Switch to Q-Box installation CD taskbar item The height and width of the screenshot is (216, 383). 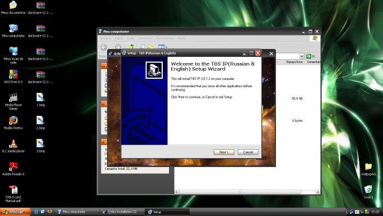[119, 212]
